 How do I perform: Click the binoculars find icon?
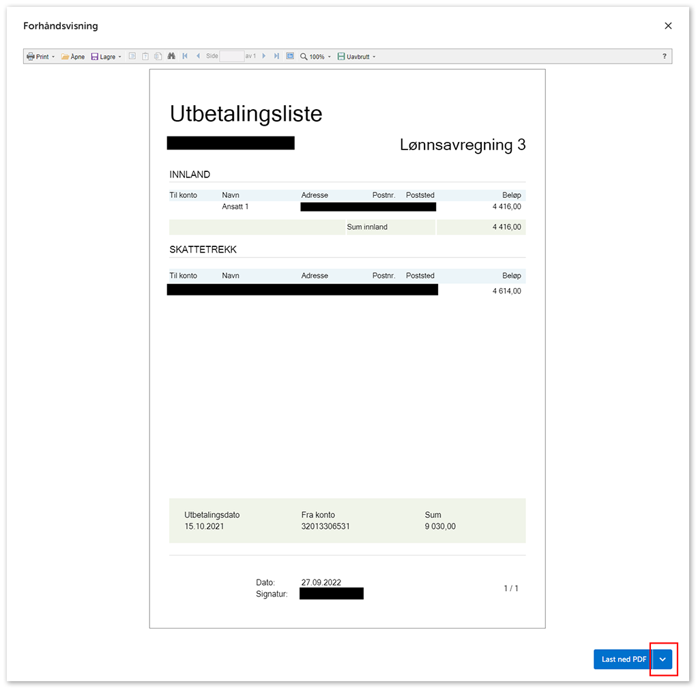[x=172, y=57]
